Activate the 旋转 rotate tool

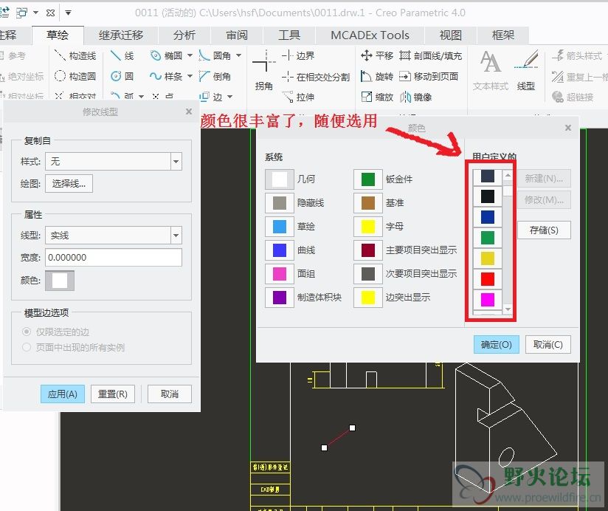pos(376,76)
